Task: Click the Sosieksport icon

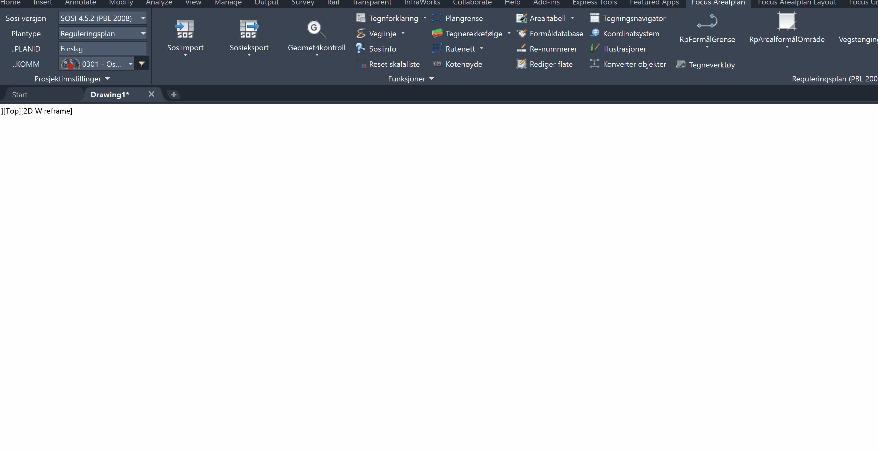Action: [249, 29]
